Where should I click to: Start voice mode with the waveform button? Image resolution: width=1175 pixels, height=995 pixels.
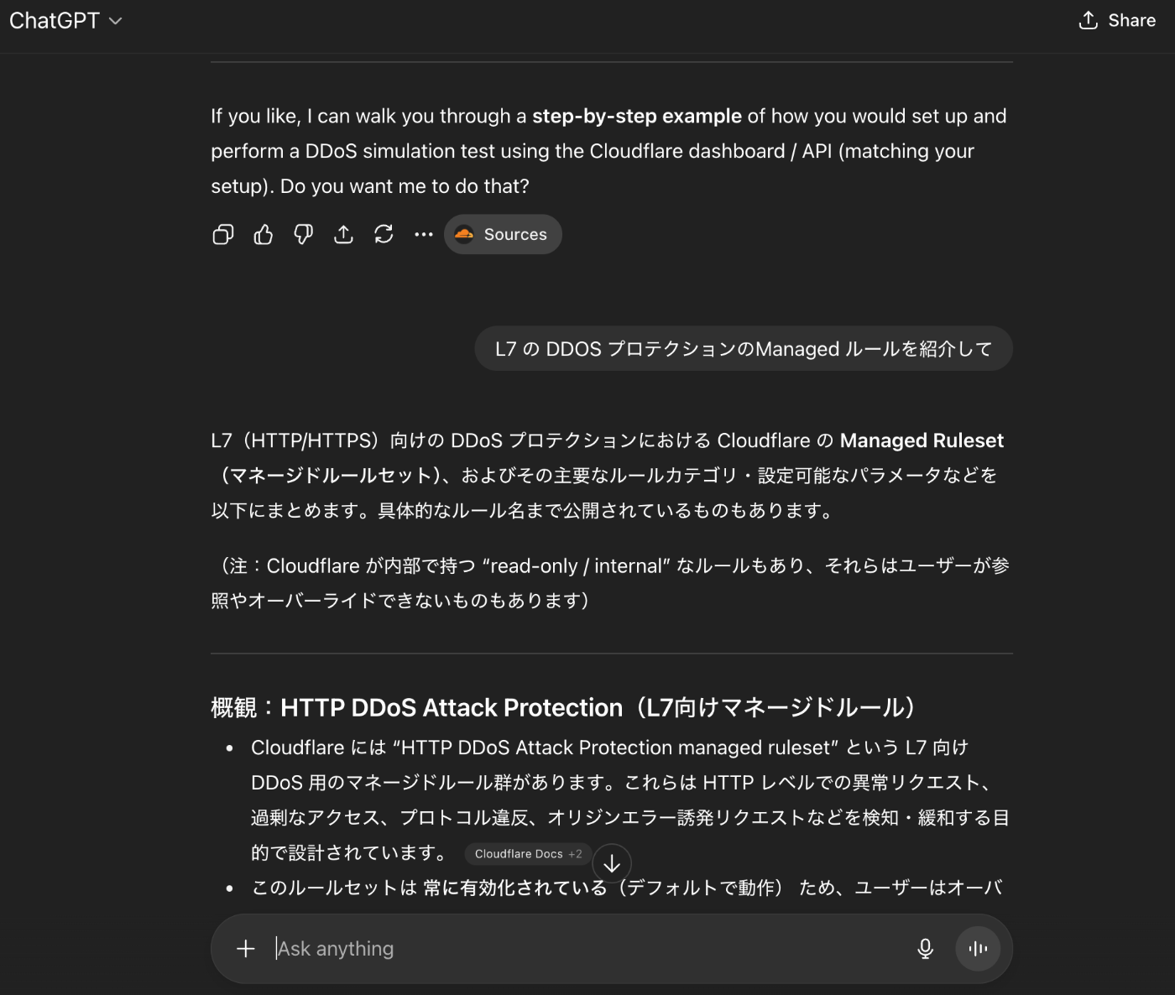978,949
